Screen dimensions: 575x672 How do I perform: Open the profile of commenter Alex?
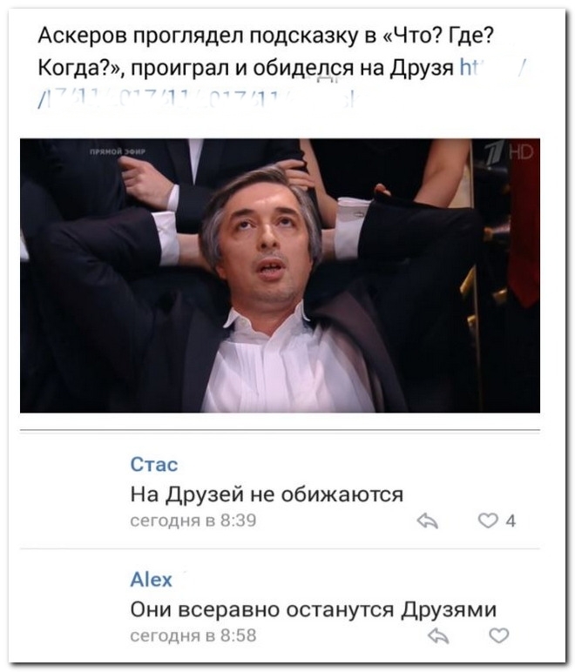151,580
